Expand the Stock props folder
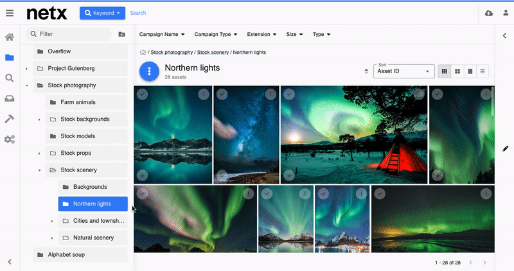Image resolution: width=514 pixels, height=271 pixels. click(39, 153)
